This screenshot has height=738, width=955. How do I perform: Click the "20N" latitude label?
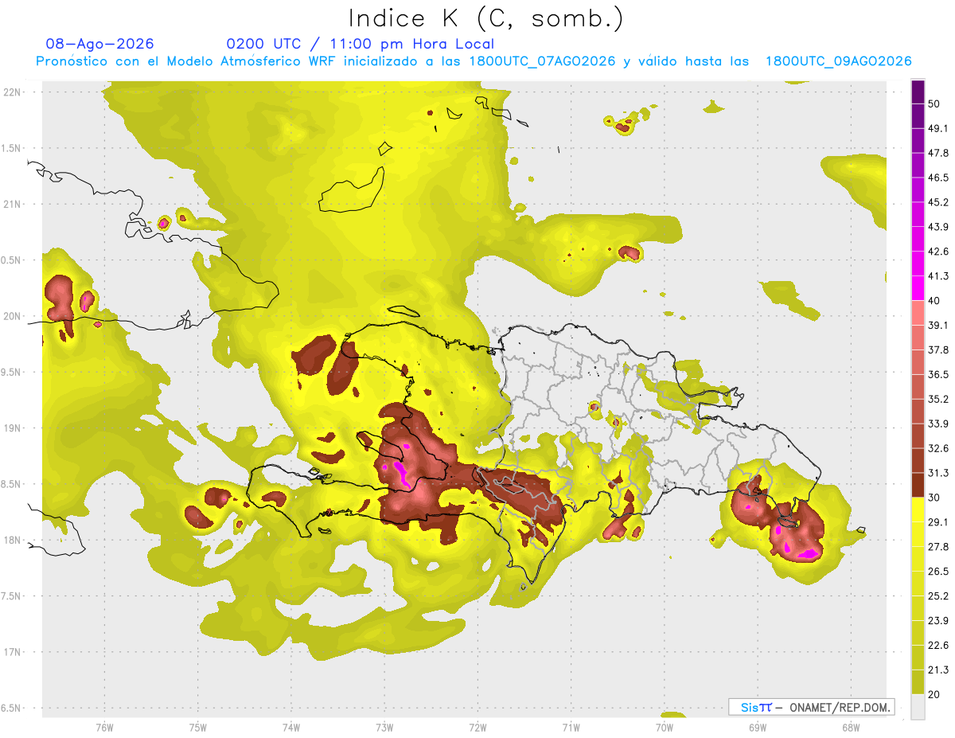point(12,316)
